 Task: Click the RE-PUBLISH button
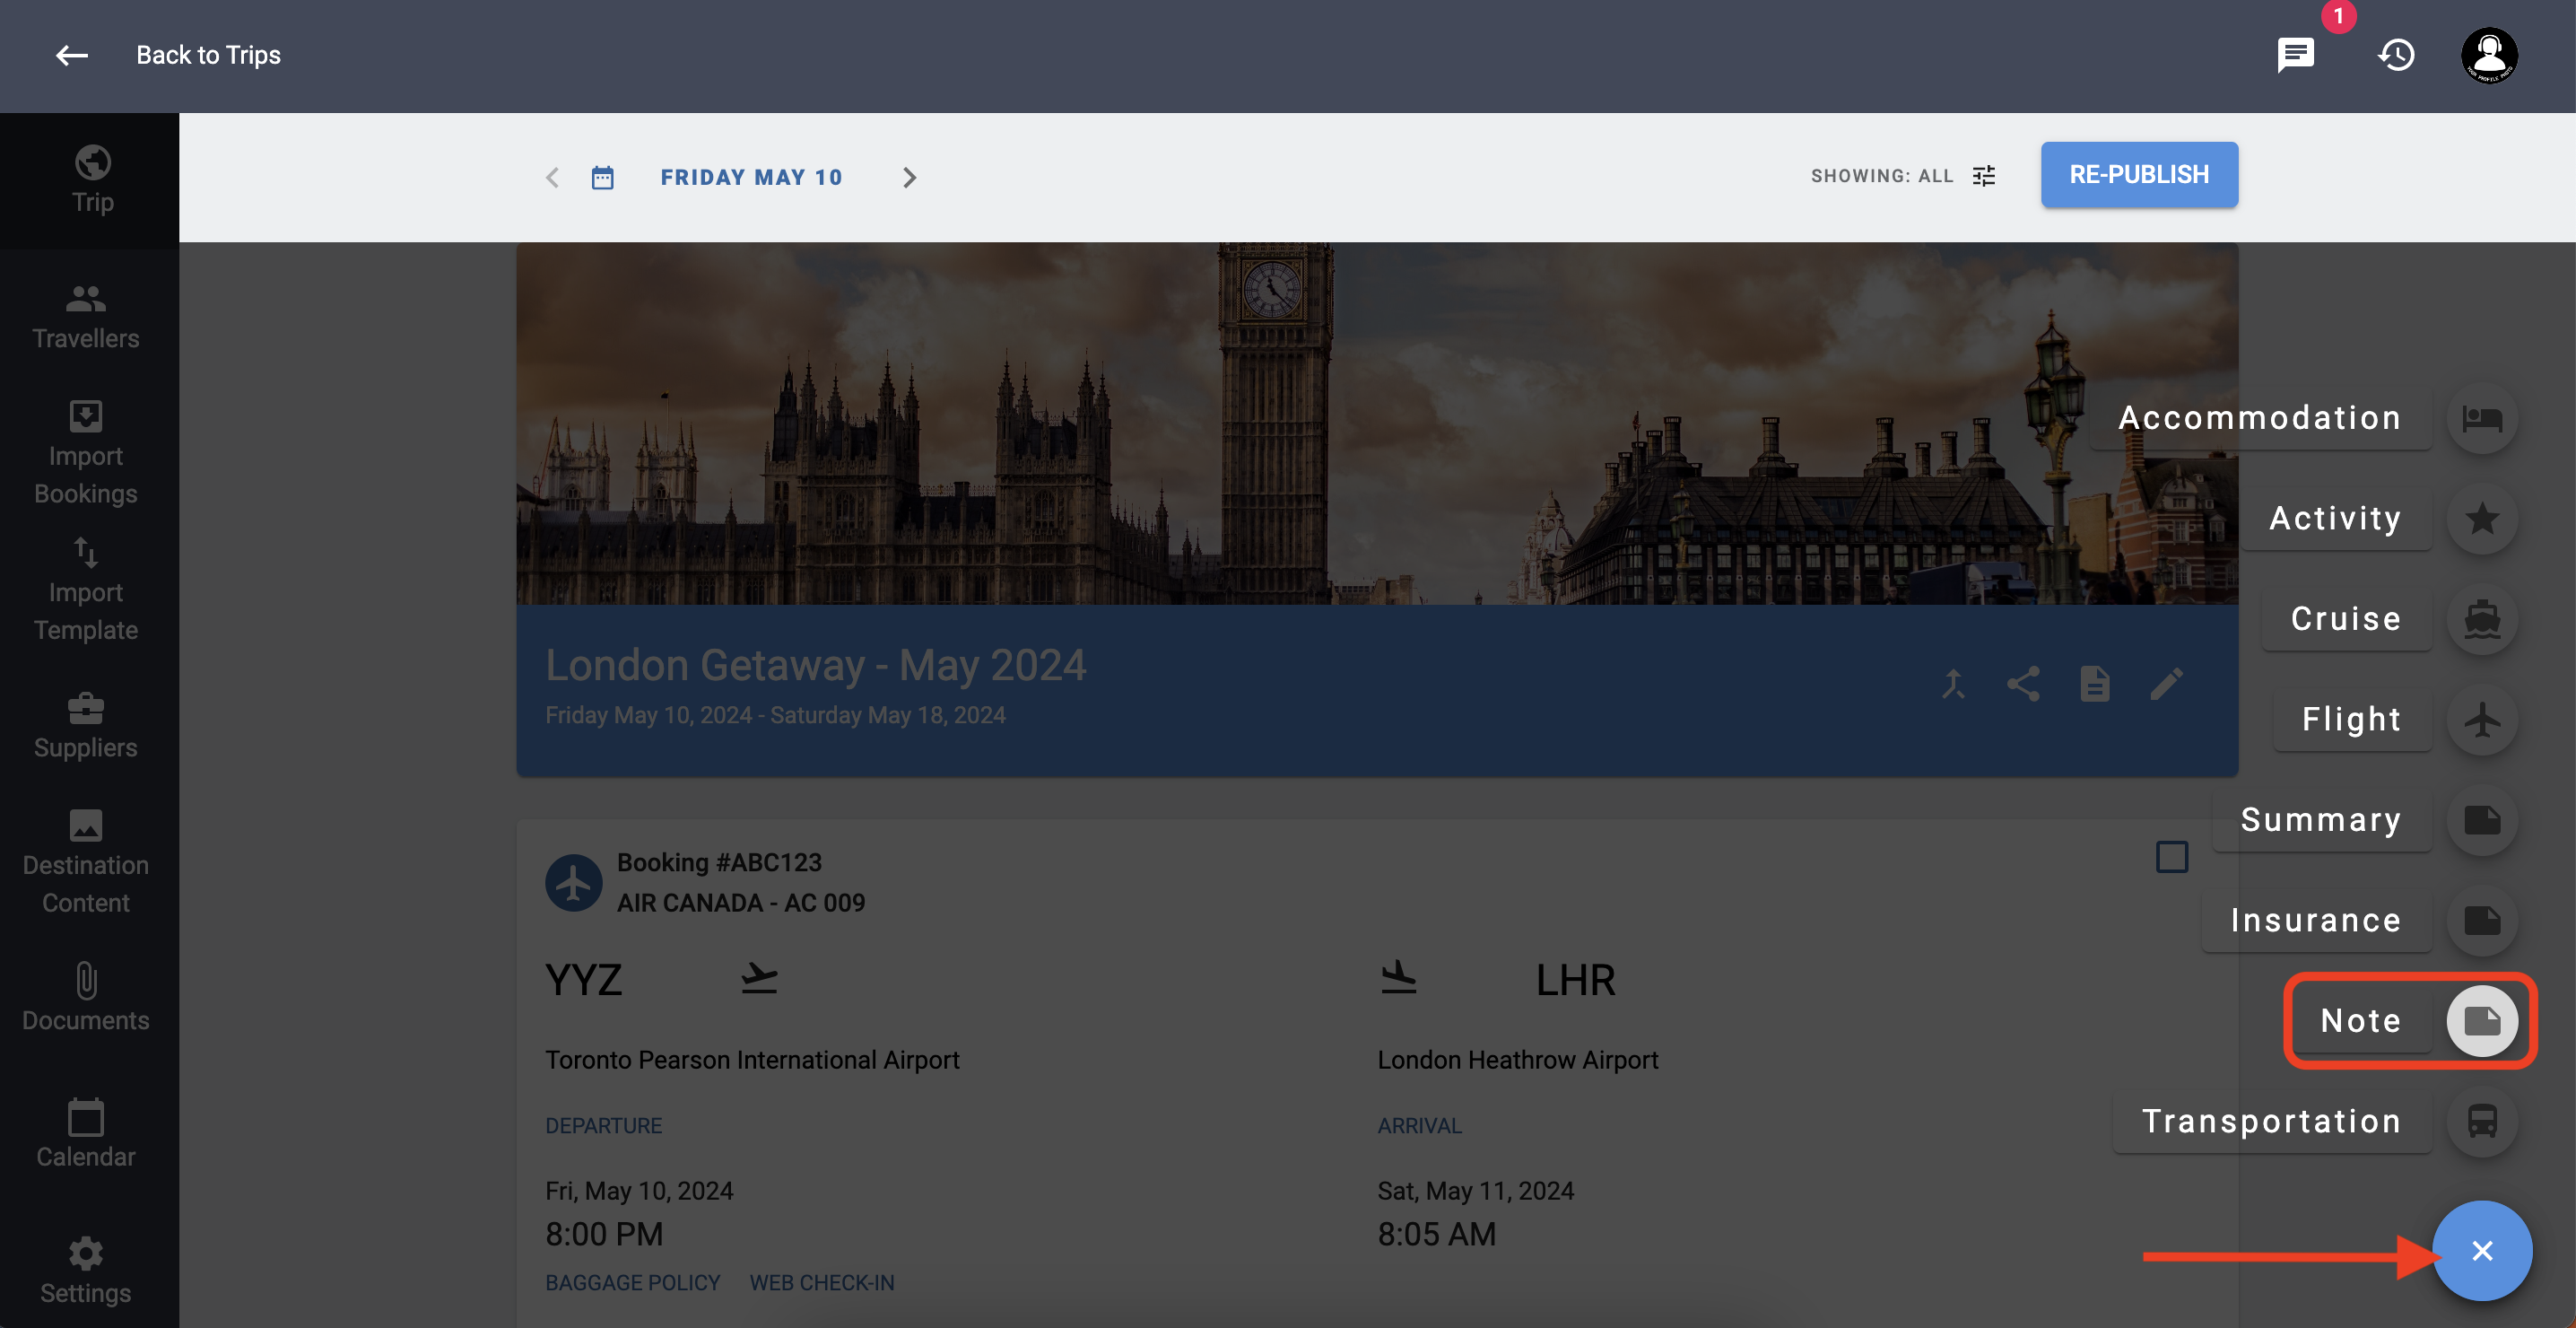(x=2139, y=174)
